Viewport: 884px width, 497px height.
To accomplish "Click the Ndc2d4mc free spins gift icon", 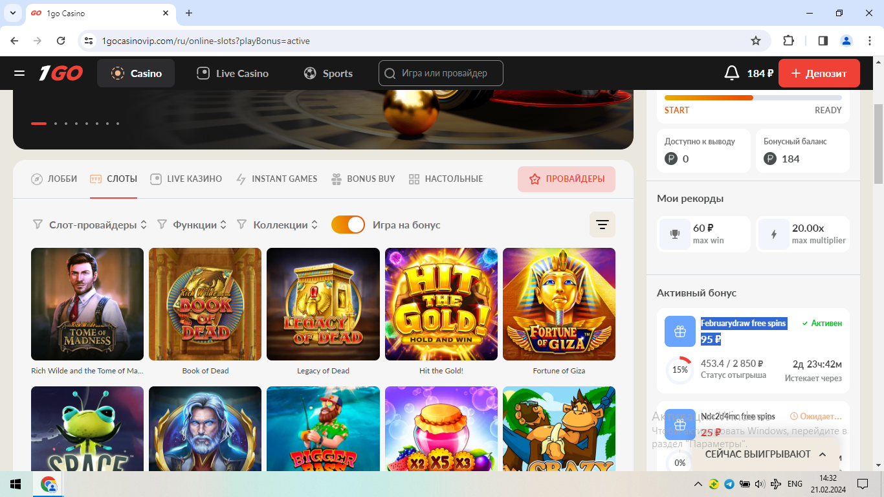I will (680, 425).
